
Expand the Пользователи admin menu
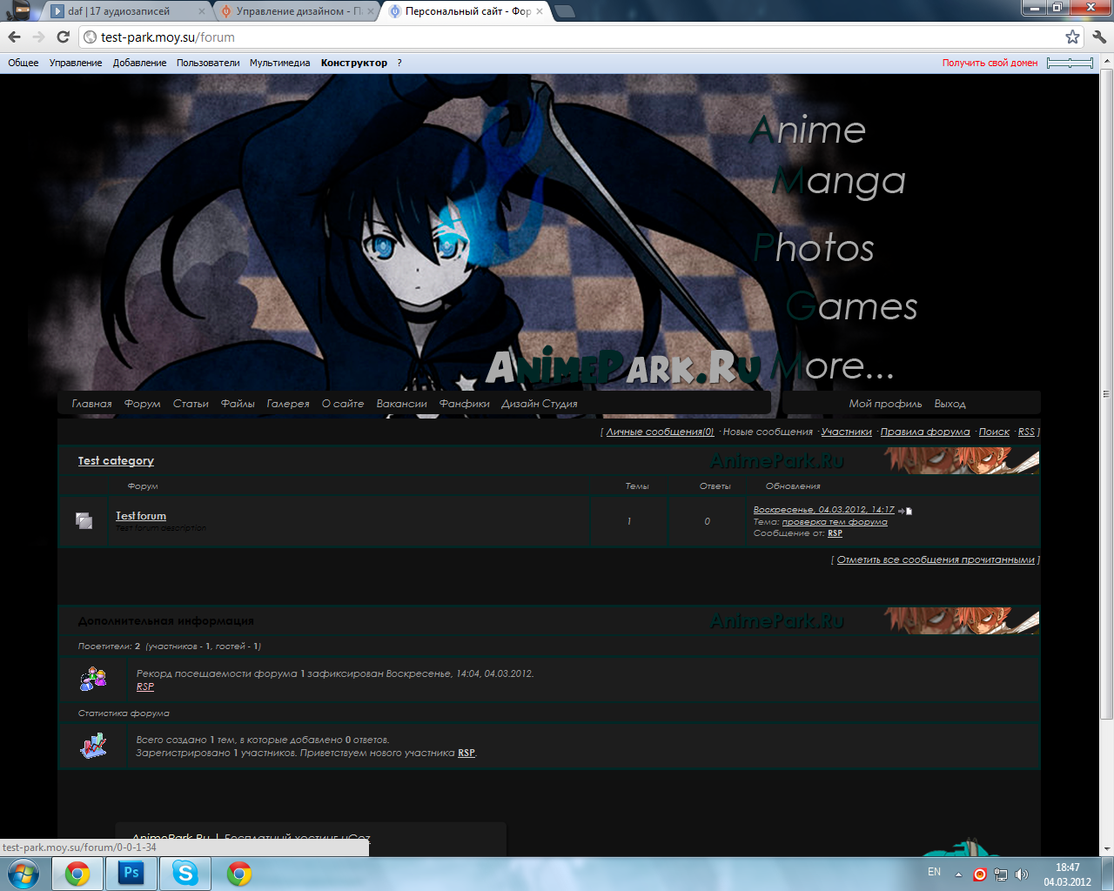208,63
